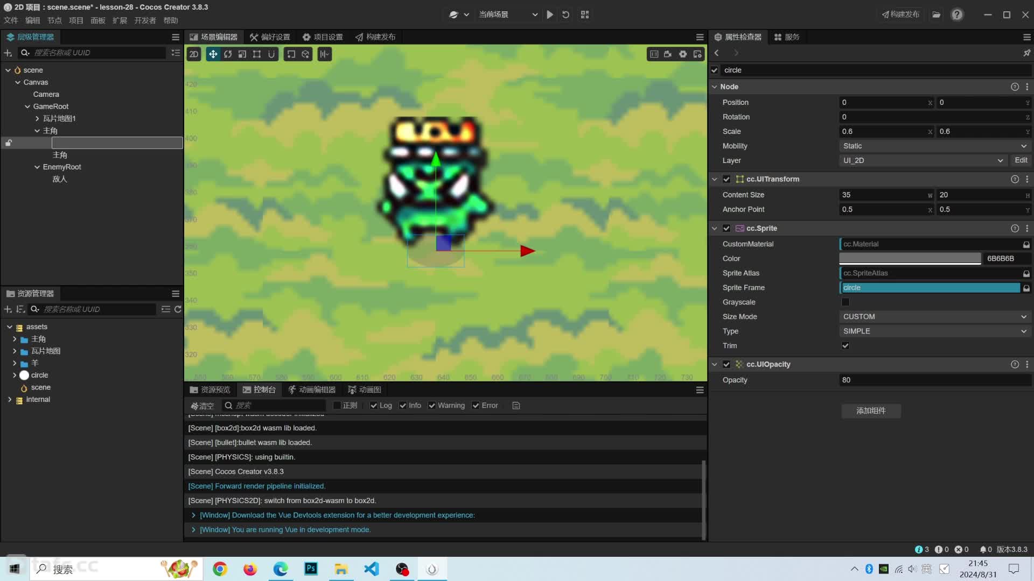Click the 构建发布 button in title bar
The height and width of the screenshot is (581, 1034).
pyautogui.click(x=900, y=15)
